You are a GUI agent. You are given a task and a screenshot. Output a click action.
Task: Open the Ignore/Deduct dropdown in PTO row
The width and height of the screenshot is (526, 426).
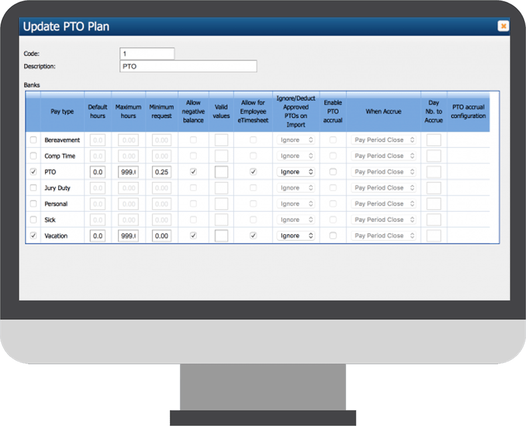(x=296, y=171)
